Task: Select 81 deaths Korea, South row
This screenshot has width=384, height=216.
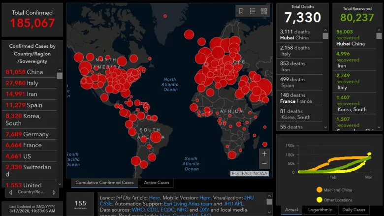Action: (x=299, y=114)
